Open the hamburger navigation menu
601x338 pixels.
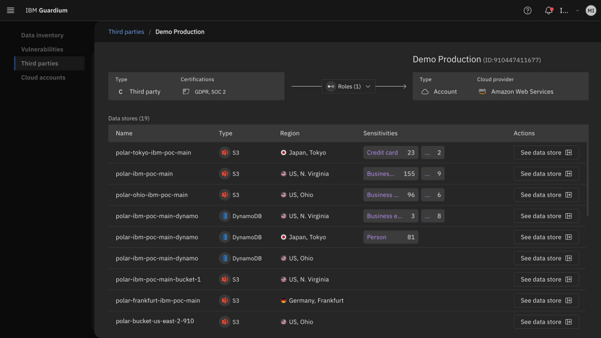click(x=10, y=10)
